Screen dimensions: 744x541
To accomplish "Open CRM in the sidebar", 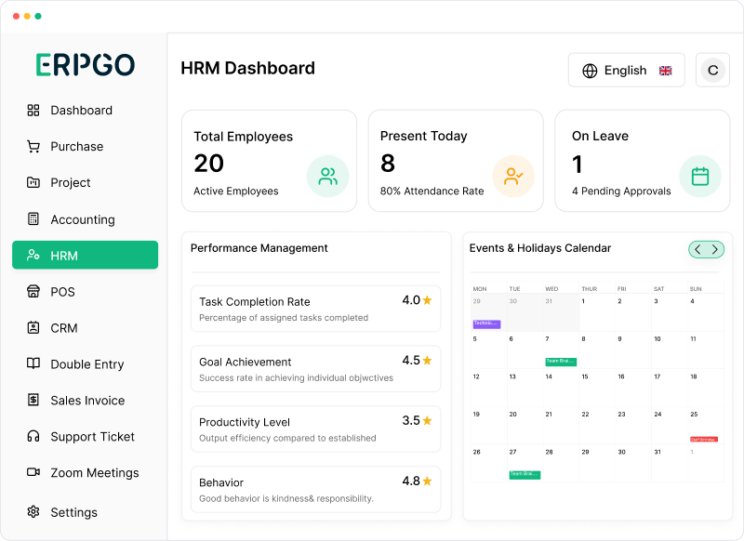I will tap(85, 327).
